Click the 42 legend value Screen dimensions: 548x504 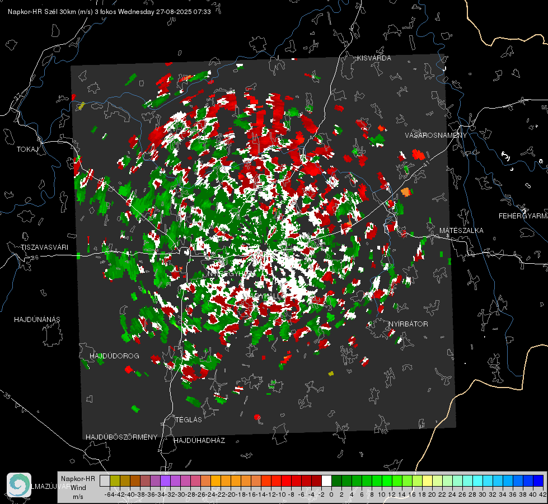542,494
